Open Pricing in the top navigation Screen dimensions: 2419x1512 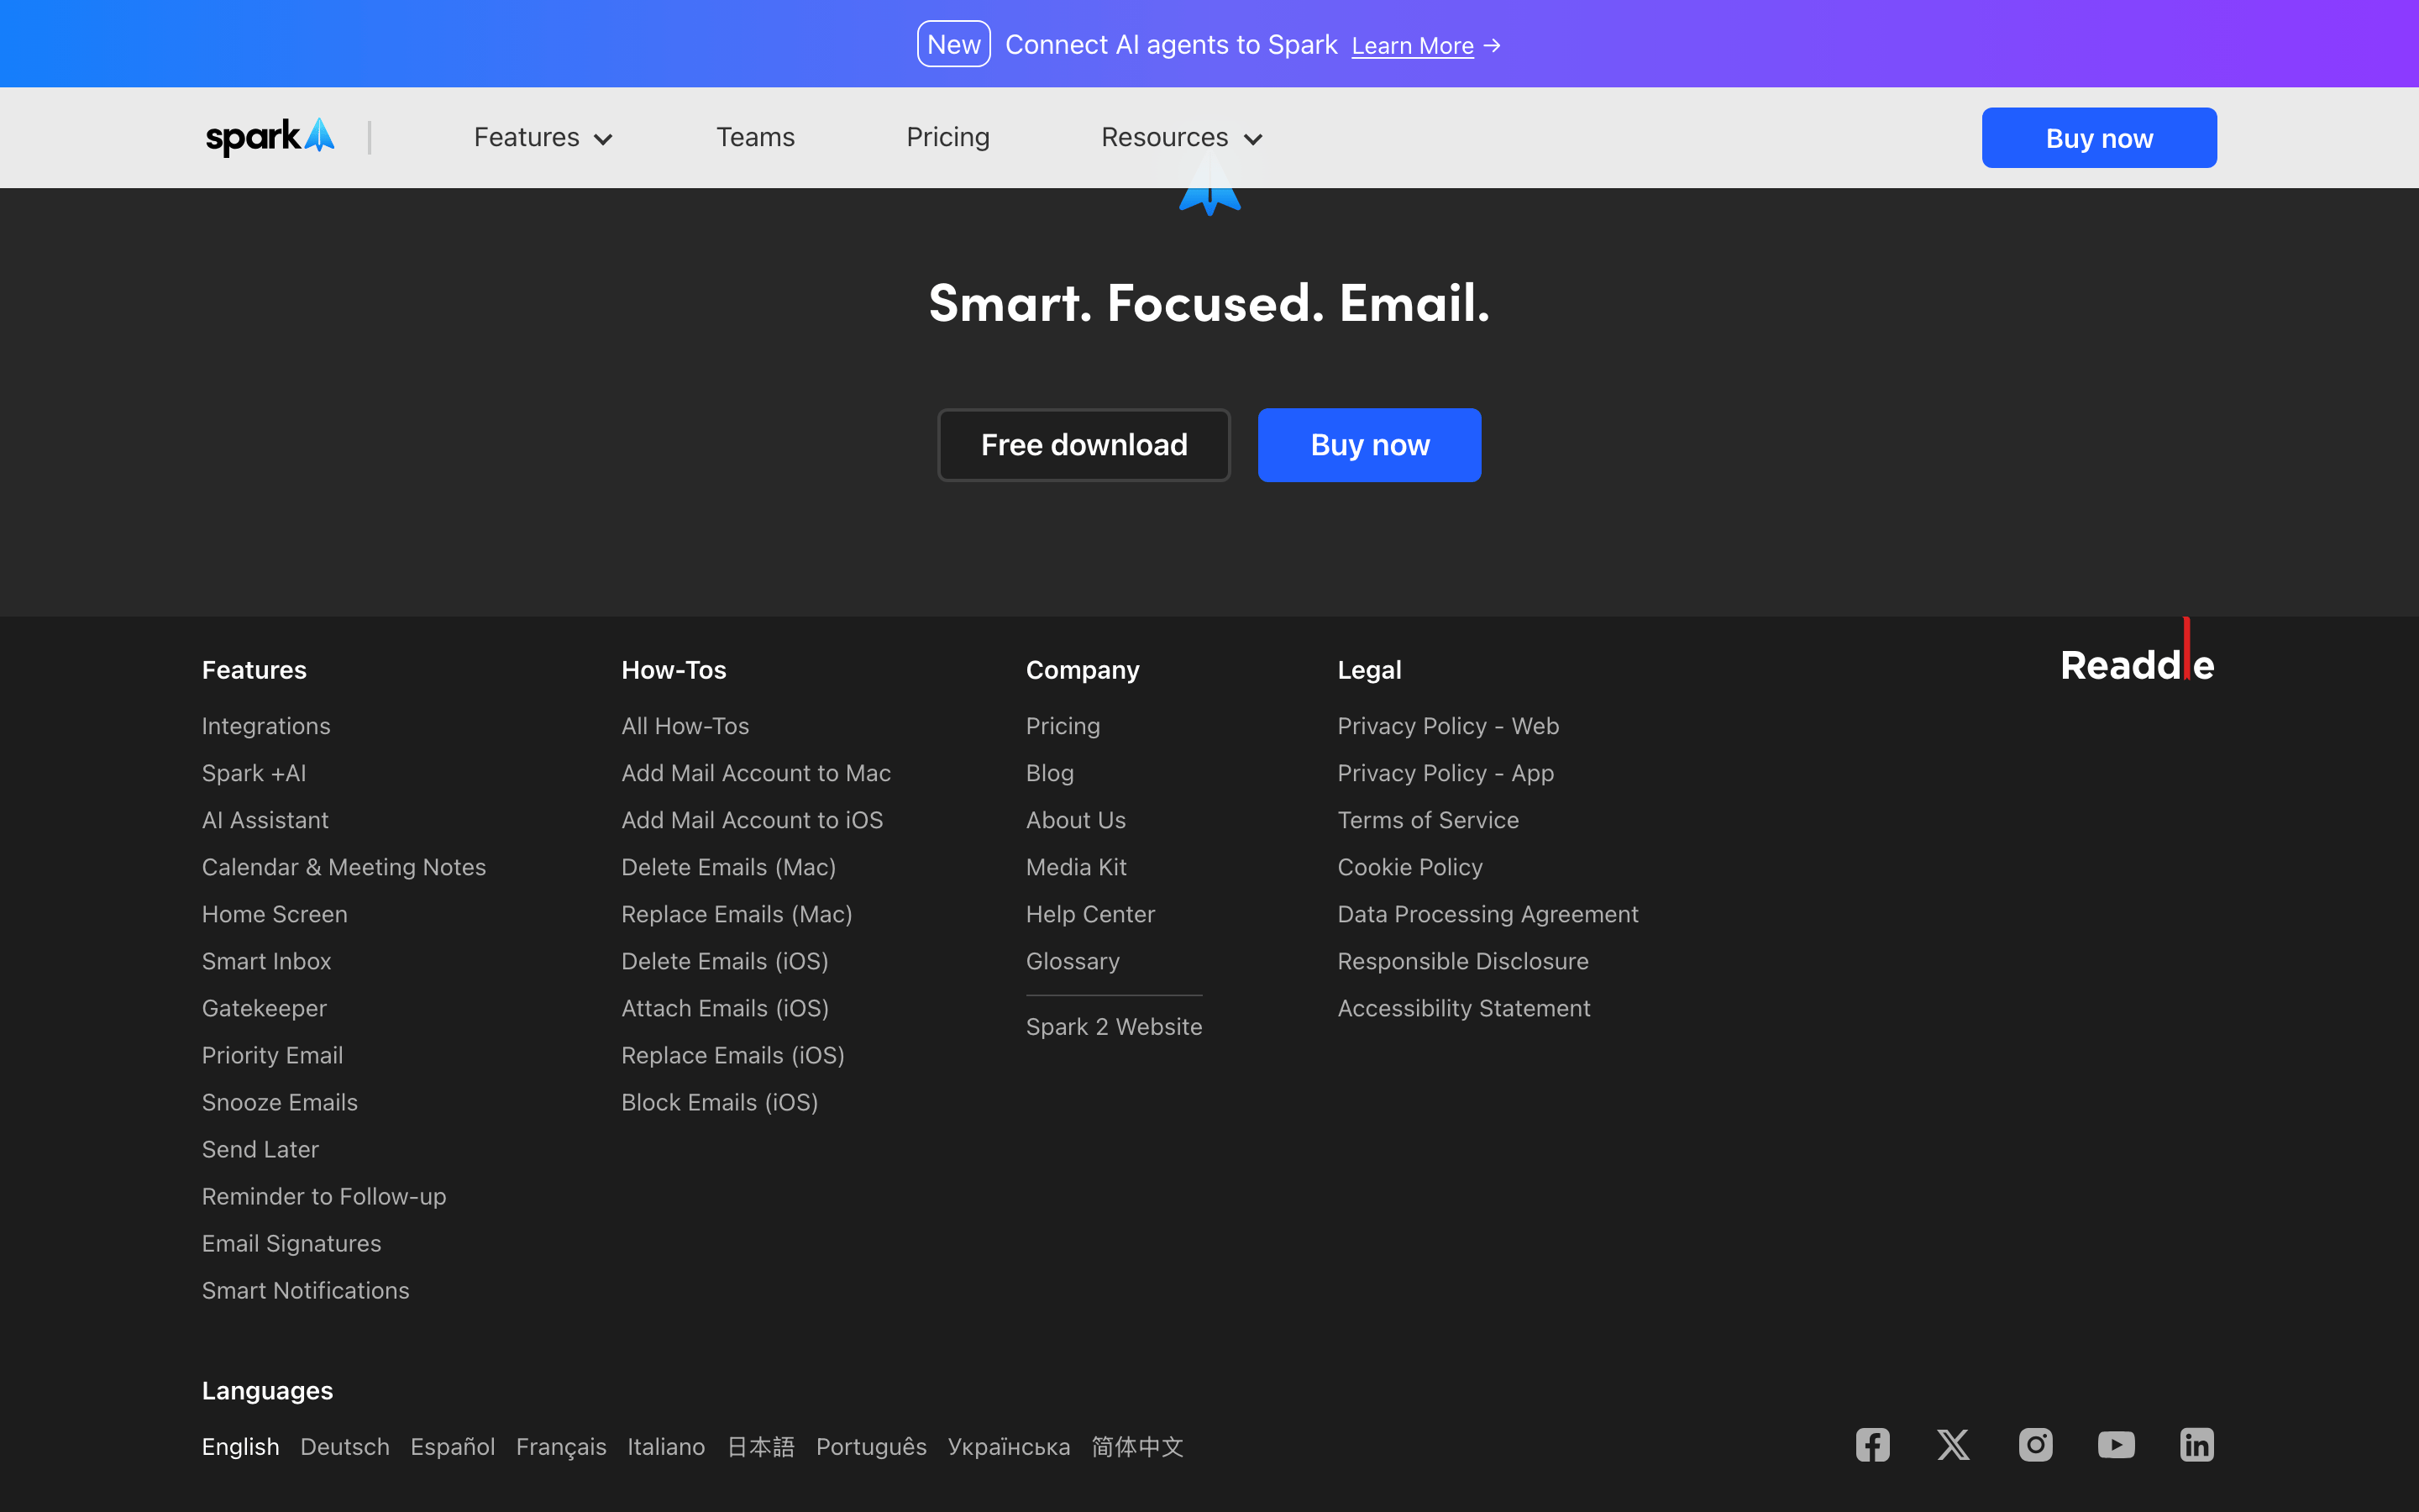[947, 138]
